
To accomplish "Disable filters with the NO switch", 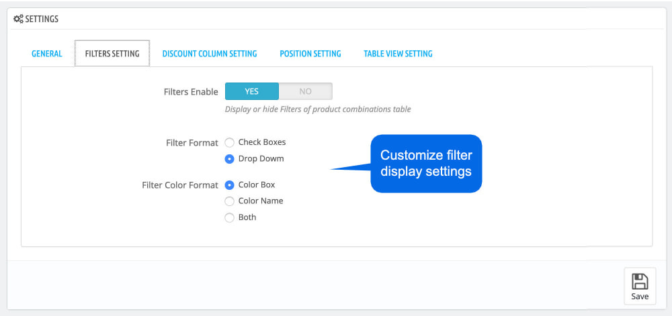I will [305, 91].
